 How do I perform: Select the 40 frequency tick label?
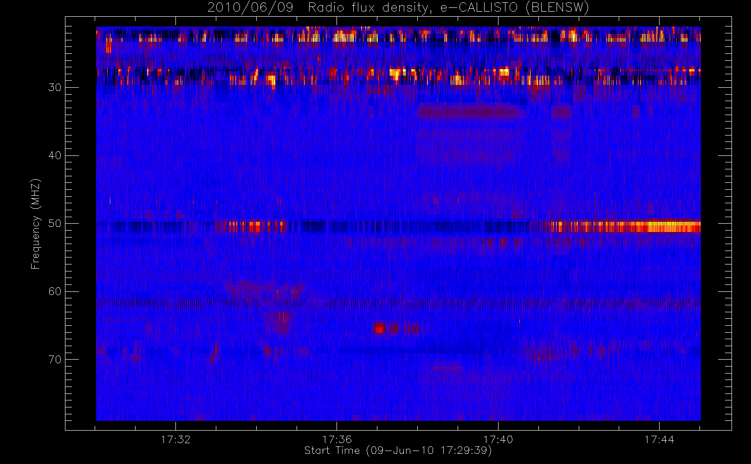(55, 155)
